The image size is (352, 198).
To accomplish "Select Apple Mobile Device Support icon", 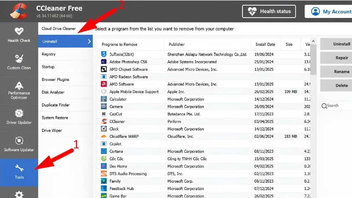I will [x=104, y=92].
